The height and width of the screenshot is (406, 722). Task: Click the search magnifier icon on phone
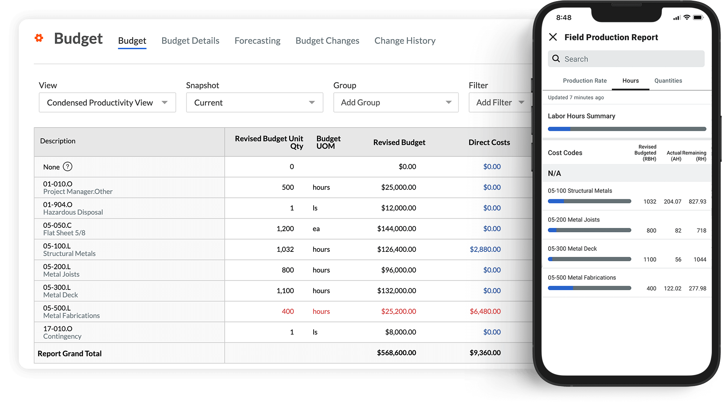pos(556,59)
